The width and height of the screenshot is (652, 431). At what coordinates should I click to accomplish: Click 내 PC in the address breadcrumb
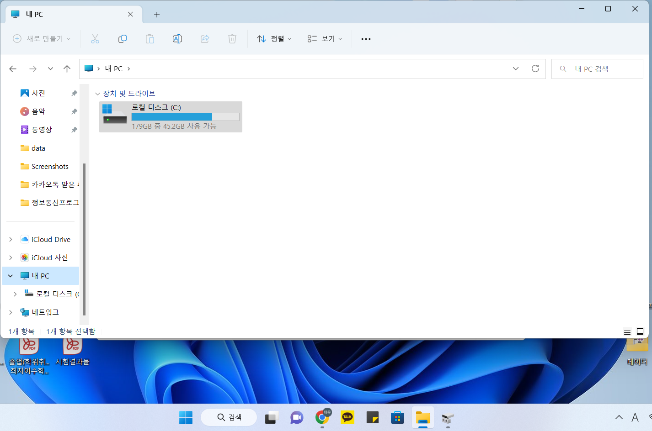pos(114,68)
